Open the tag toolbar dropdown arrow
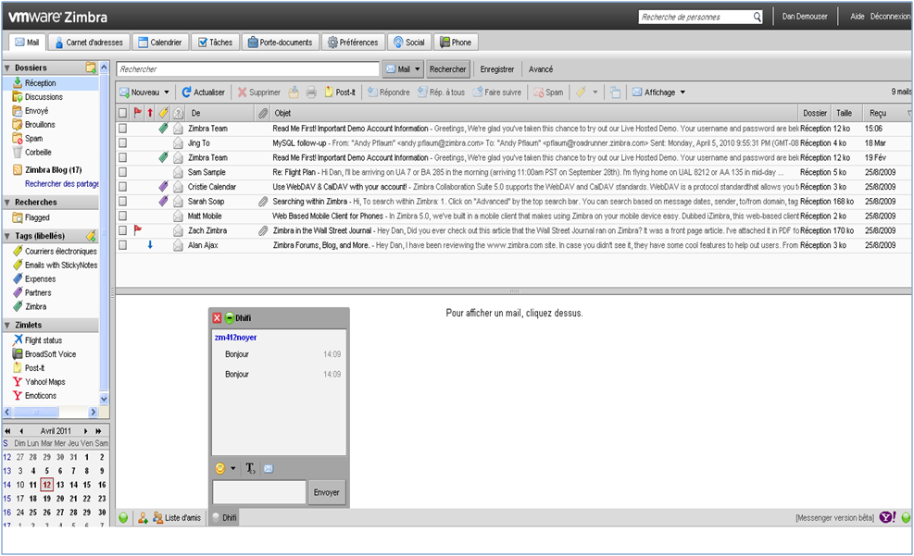The image size is (914, 556). [x=595, y=92]
